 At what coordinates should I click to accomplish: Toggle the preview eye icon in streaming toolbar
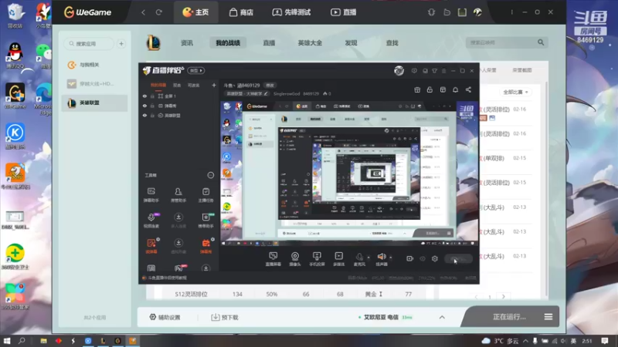click(x=423, y=259)
